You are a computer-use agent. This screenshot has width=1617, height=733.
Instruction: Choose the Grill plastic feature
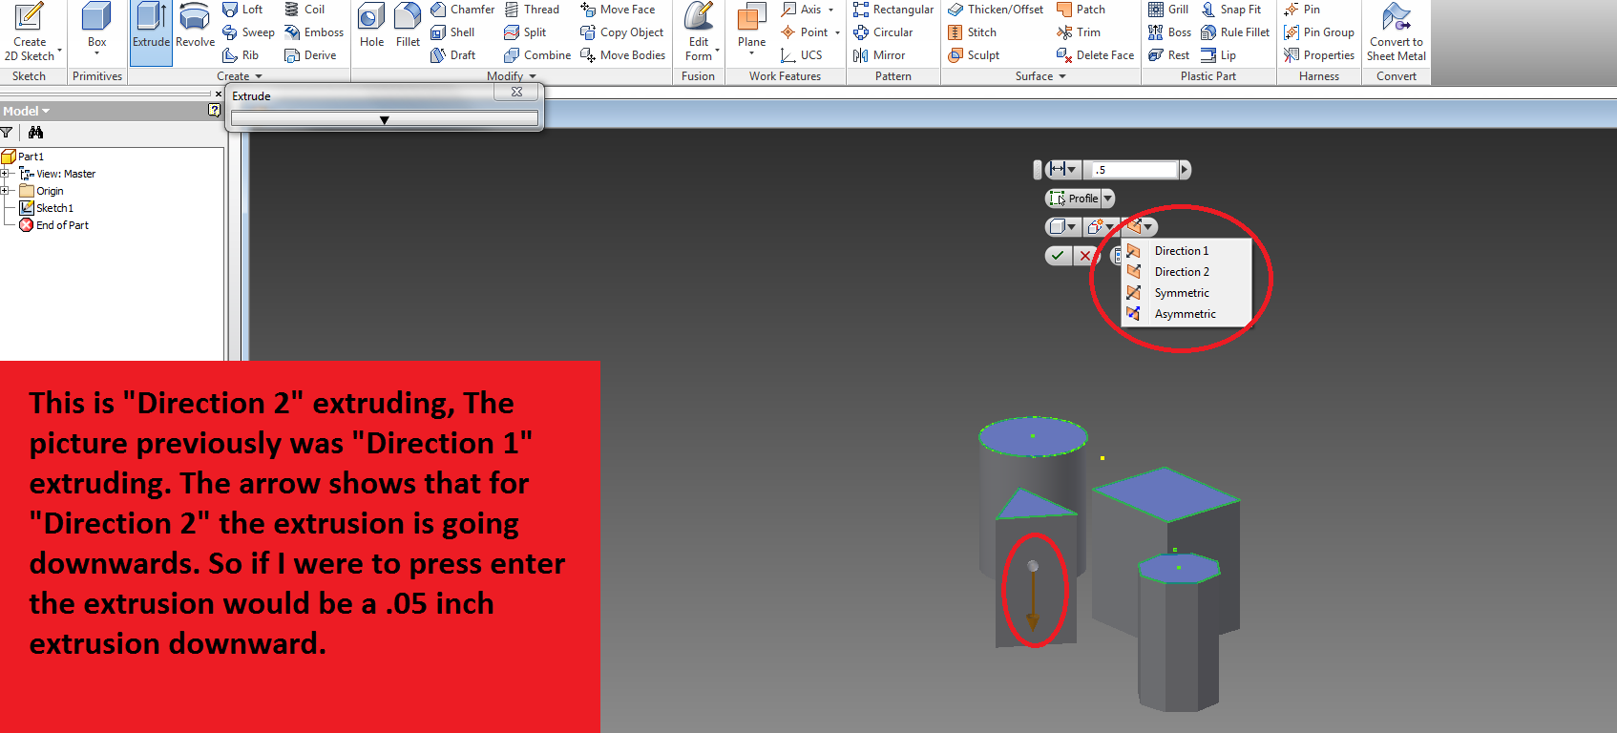1168,10
